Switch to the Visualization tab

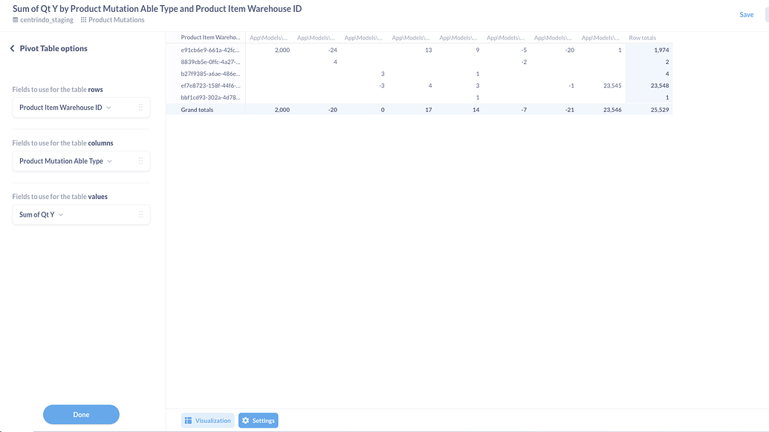207,420
